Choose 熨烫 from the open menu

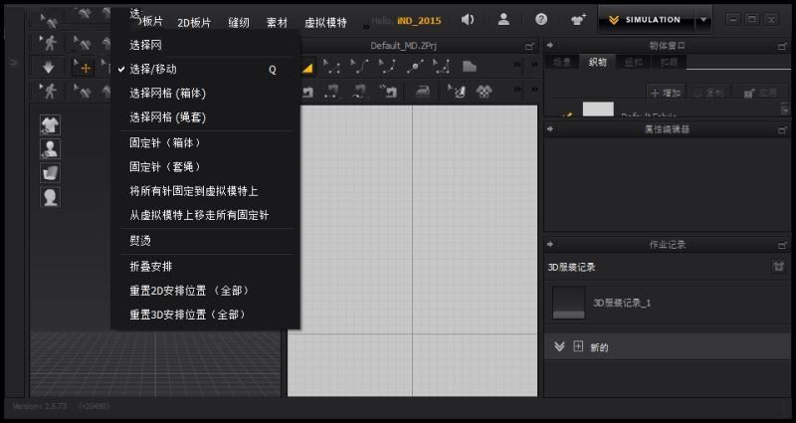pyautogui.click(x=140, y=241)
